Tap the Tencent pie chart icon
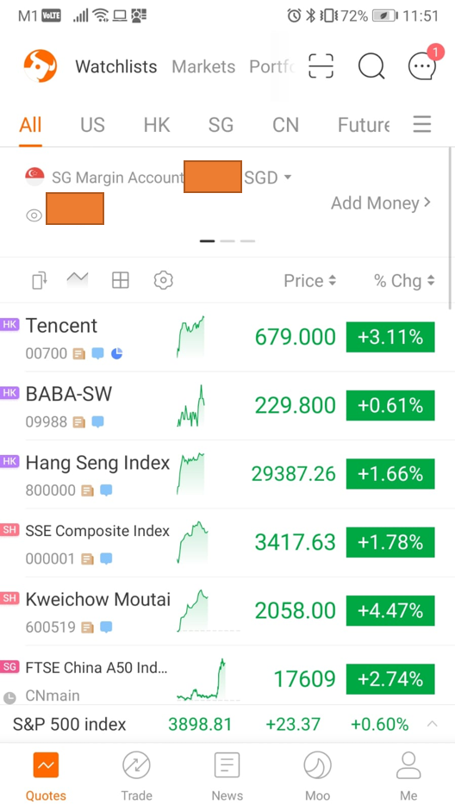Viewport: 455px width, 811px height. 117,353
